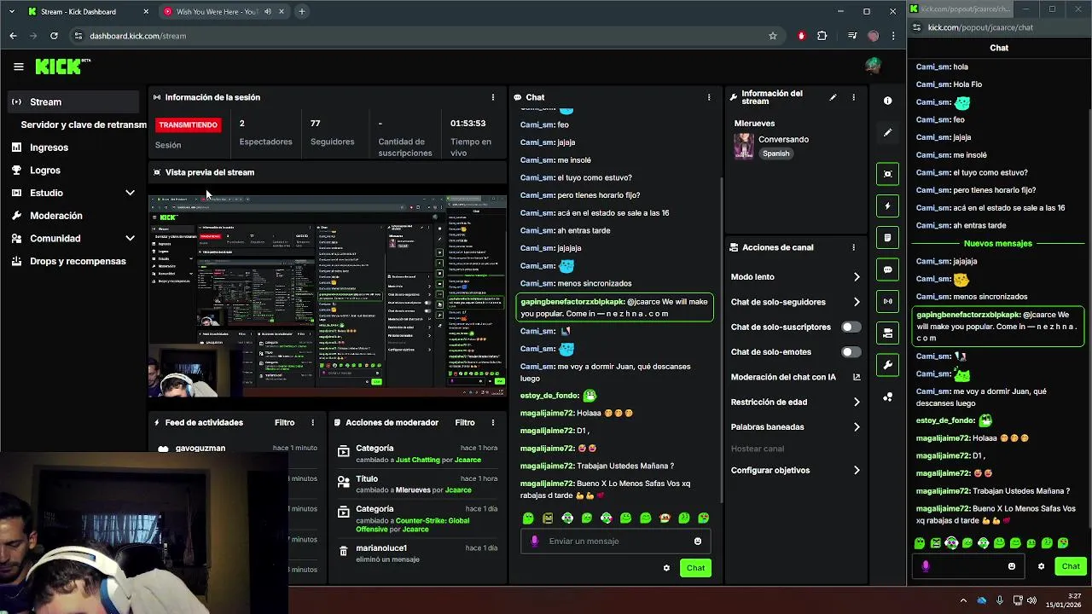Click the Conversando category cover image
The width and height of the screenshot is (1092, 614).
click(x=744, y=146)
